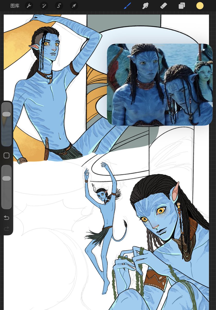Tap the square modify button in the sidebar

[6, 155]
